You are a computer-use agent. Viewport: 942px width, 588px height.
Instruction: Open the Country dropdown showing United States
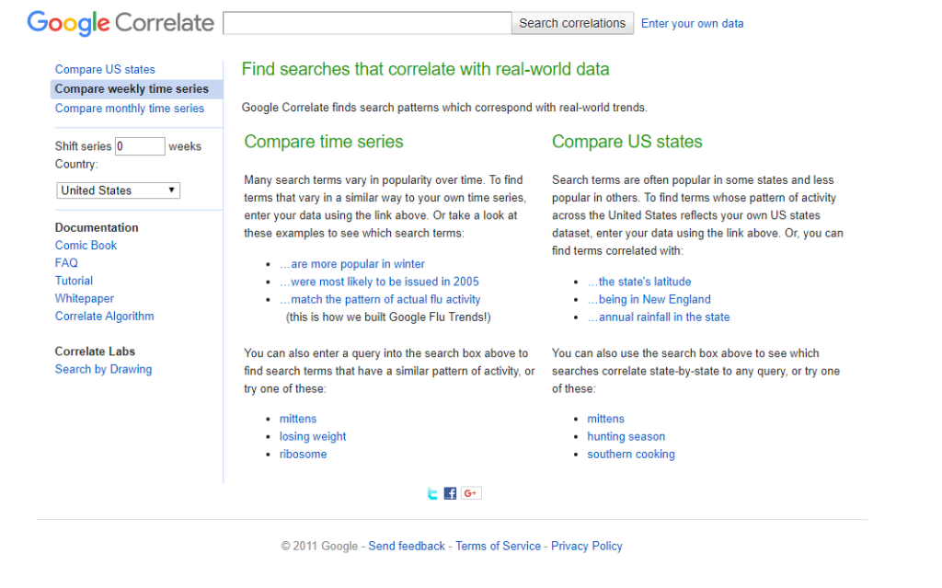tap(119, 190)
